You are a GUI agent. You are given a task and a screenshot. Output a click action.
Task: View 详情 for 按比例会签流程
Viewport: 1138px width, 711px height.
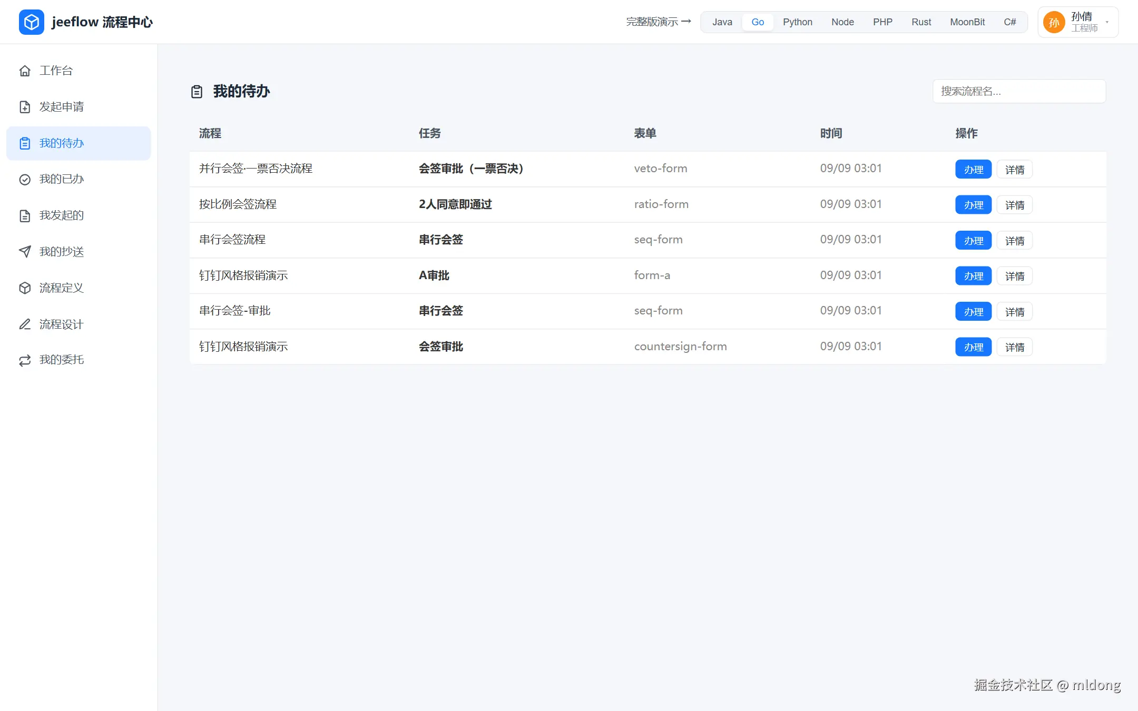1015,205
